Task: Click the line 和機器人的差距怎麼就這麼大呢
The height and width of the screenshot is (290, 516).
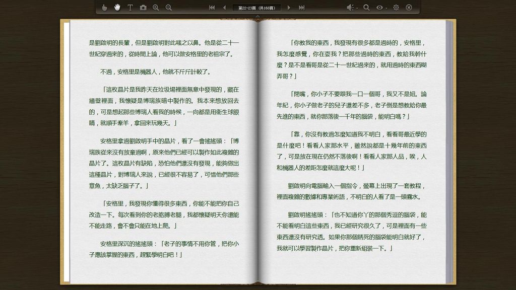Action: pos(320,168)
